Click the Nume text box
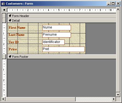Viewport: 122px width, 103px height. tap(56, 28)
